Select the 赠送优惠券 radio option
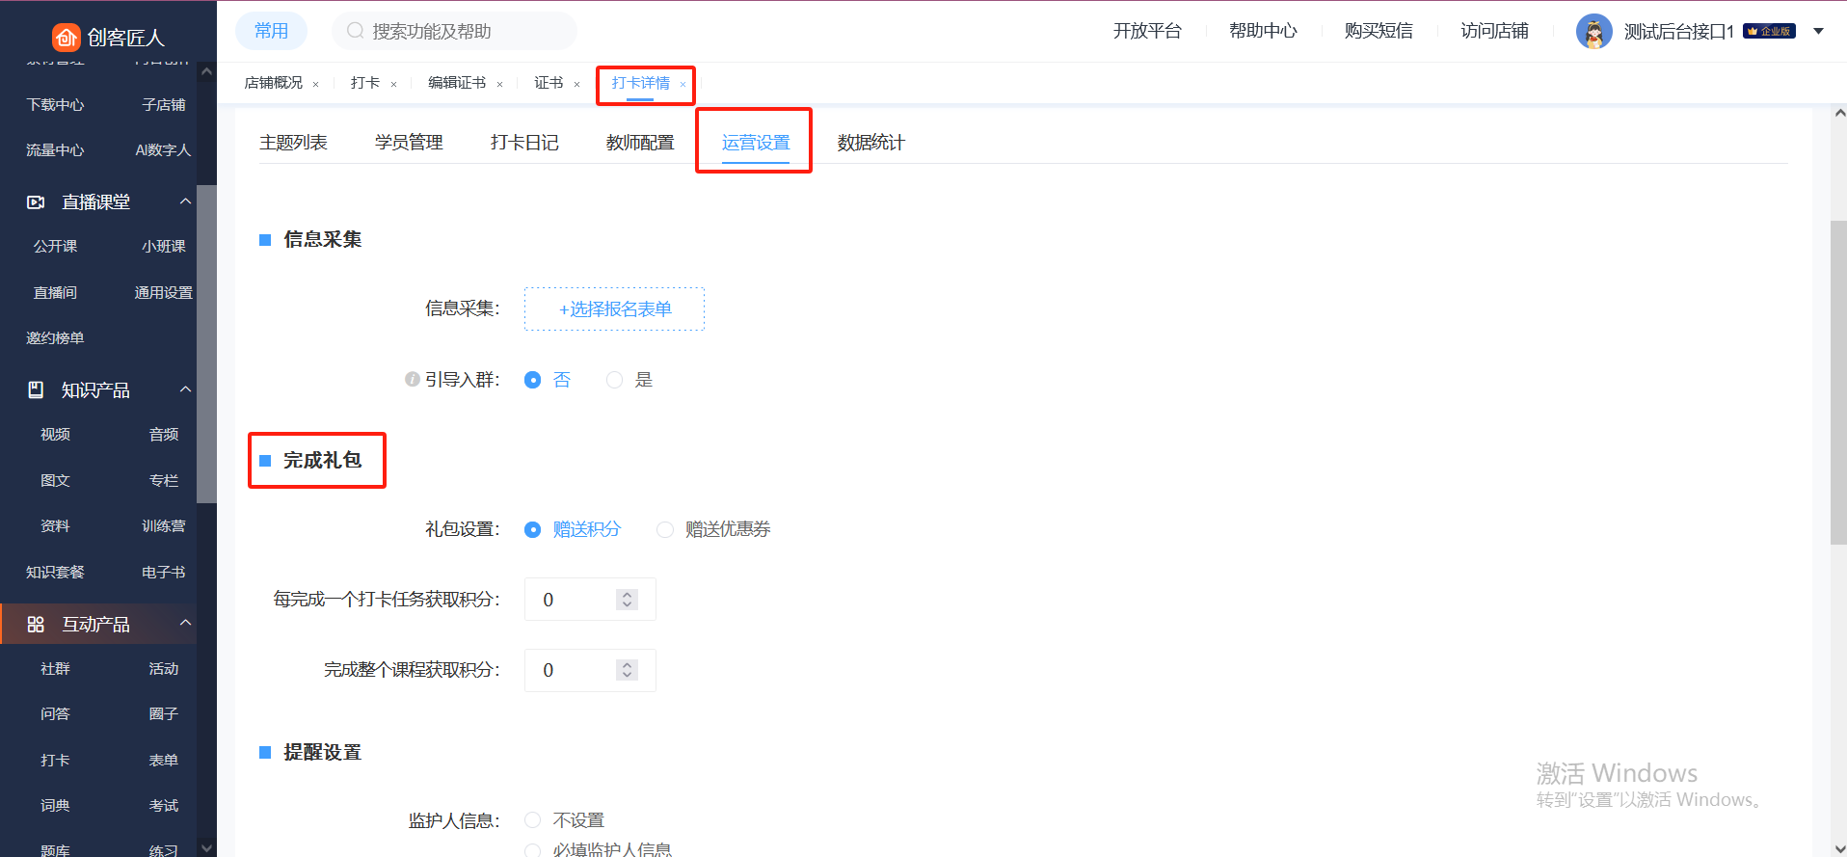Image resolution: width=1847 pixels, height=857 pixels. [665, 529]
